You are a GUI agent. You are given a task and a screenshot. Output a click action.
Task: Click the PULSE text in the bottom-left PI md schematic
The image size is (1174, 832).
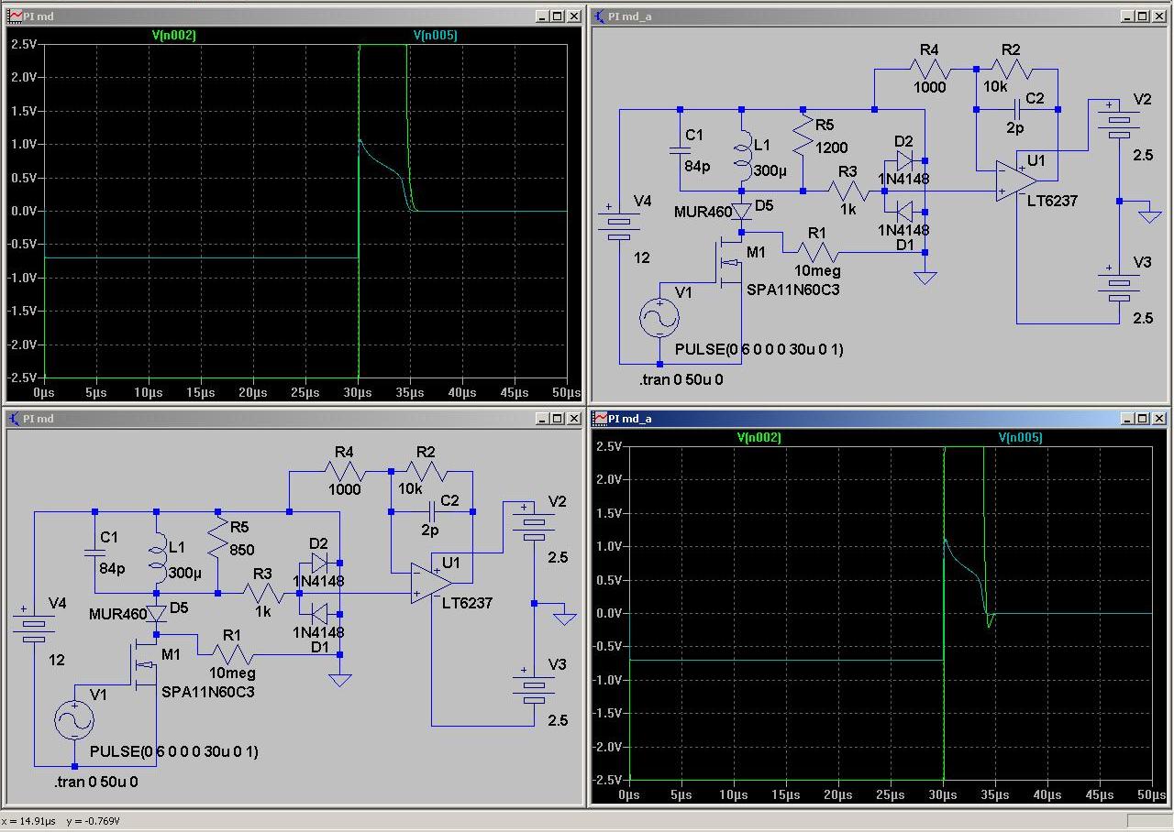[173, 751]
